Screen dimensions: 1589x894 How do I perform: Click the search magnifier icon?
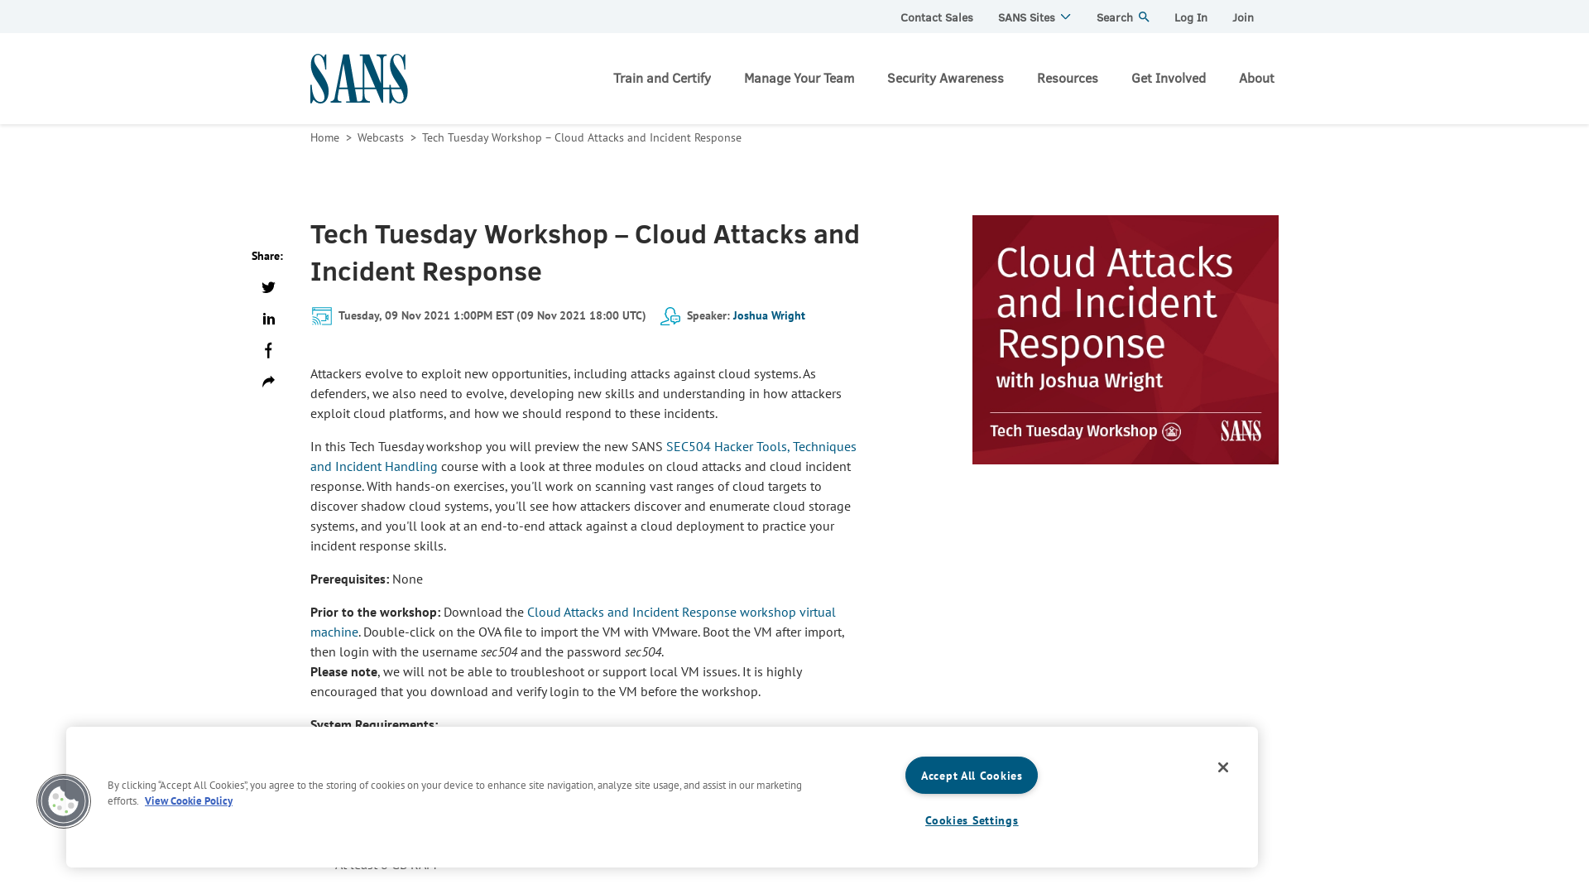[x=1144, y=17]
